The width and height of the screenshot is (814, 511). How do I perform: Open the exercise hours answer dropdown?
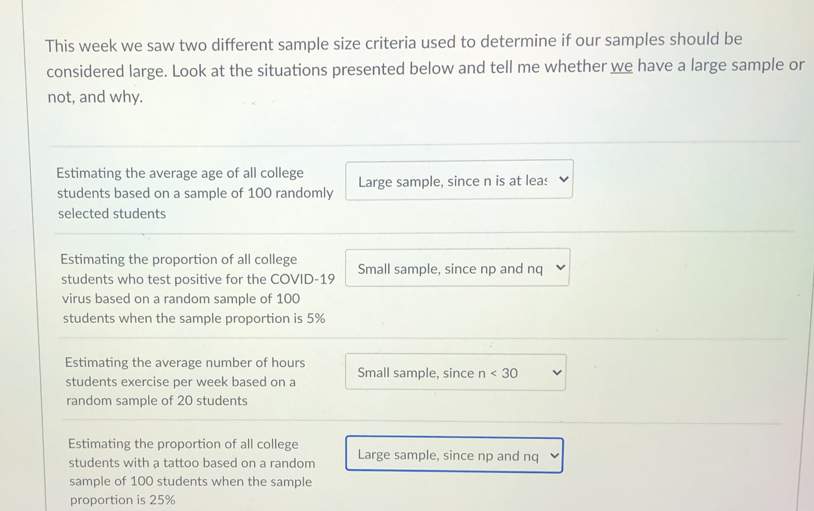pos(455,372)
